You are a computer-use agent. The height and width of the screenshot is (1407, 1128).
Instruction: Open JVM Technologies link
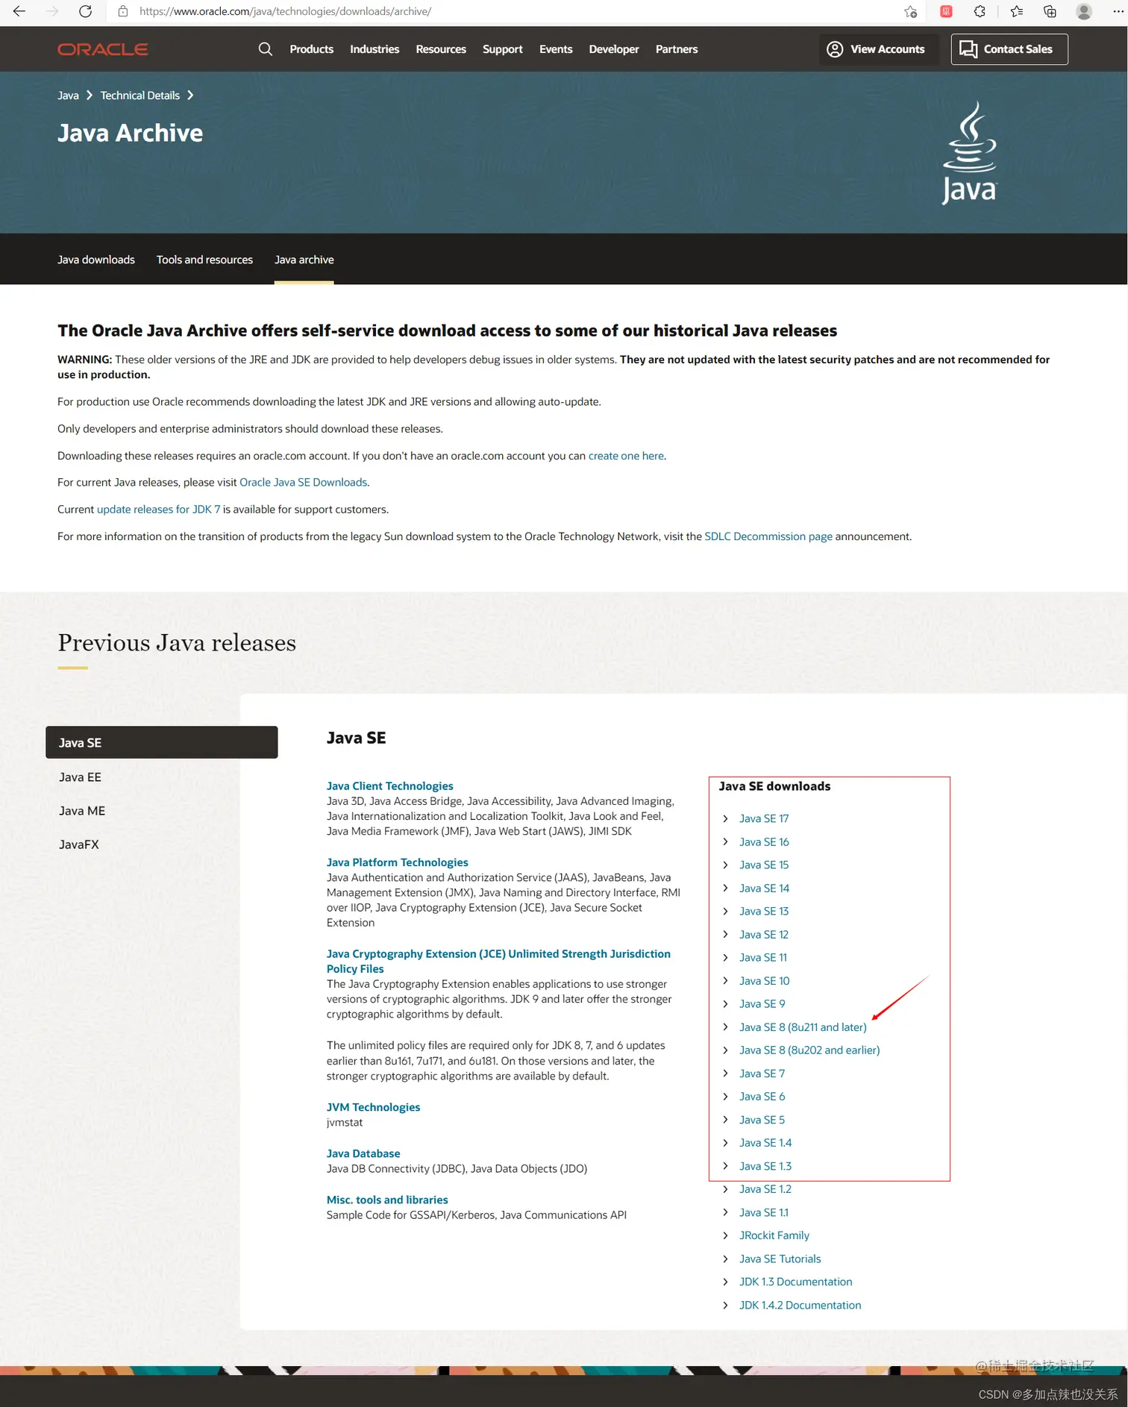tap(373, 1107)
